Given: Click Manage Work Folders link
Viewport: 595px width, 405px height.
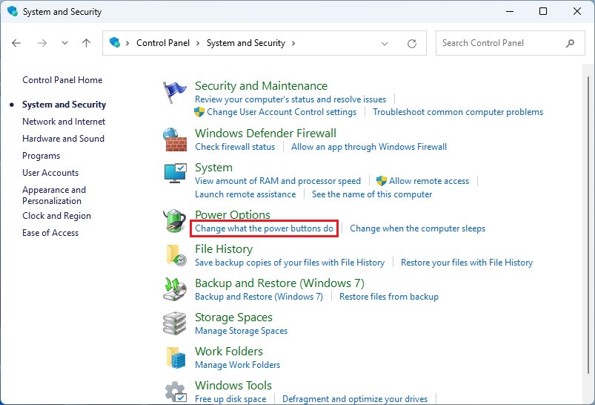Looking at the screenshot, I should click(238, 365).
